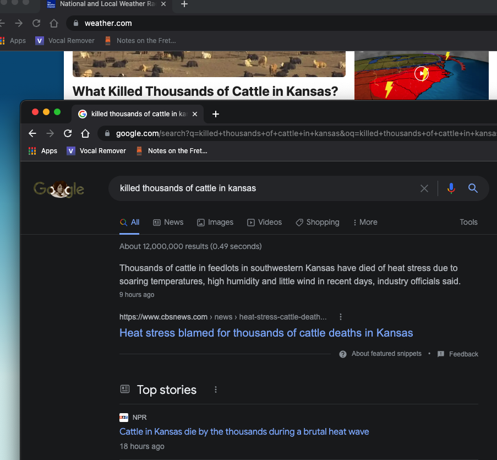
Task: Clear the search box with X icon
Action: point(424,188)
